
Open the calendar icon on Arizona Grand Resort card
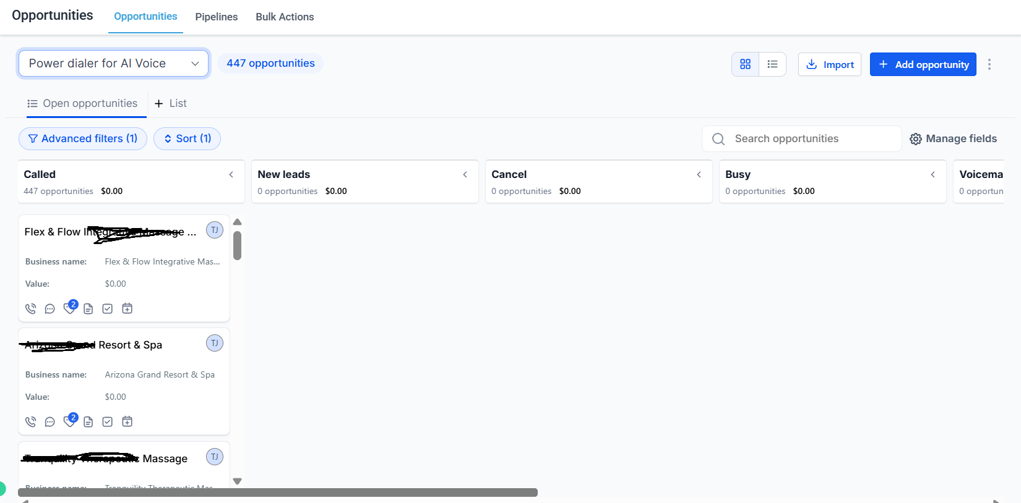pos(127,421)
